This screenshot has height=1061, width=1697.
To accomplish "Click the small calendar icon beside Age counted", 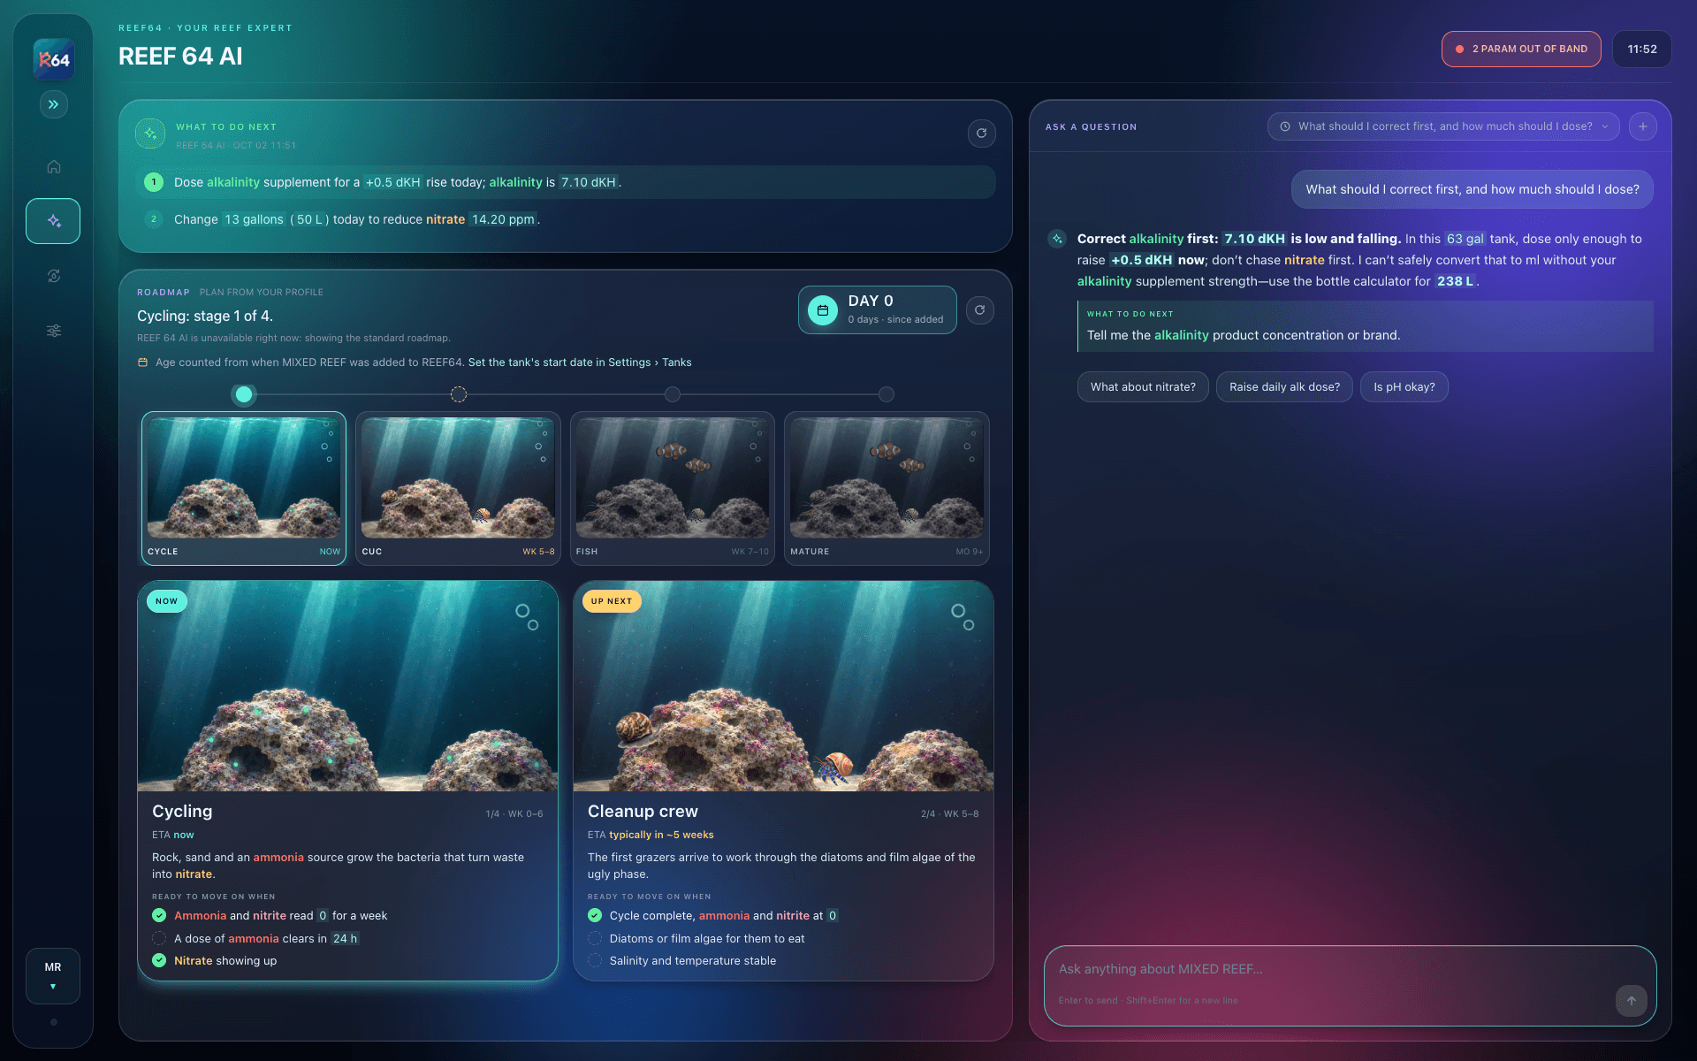I will tap(142, 363).
